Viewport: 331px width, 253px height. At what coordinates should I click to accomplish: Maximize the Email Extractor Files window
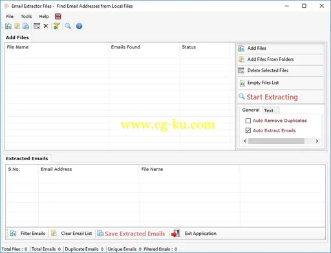[304, 6]
